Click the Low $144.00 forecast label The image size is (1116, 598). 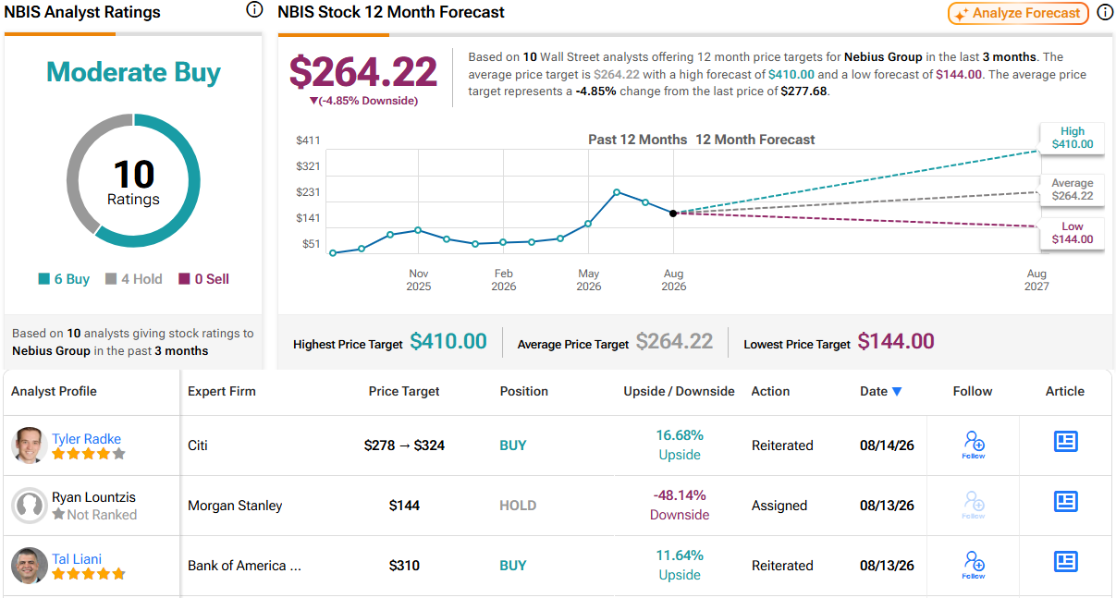[x=1072, y=233]
